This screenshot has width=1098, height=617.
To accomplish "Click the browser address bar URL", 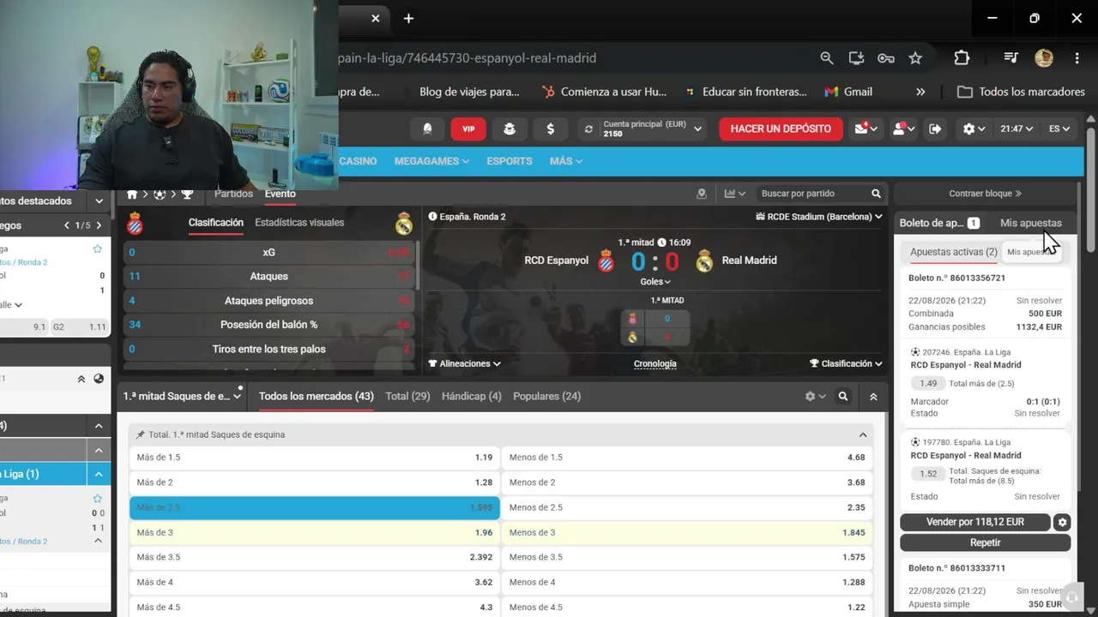I will [x=468, y=58].
